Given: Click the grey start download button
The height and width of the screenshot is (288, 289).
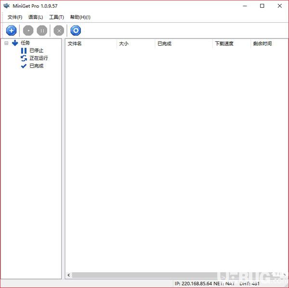Looking at the screenshot, I should (x=28, y=30).
